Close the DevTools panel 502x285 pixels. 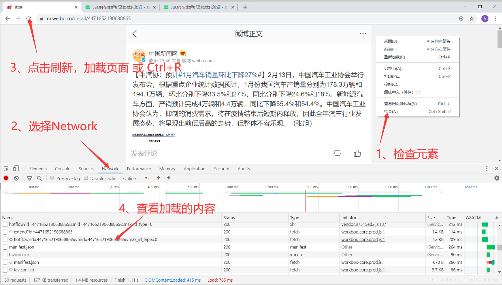click(x=497, y=169)
